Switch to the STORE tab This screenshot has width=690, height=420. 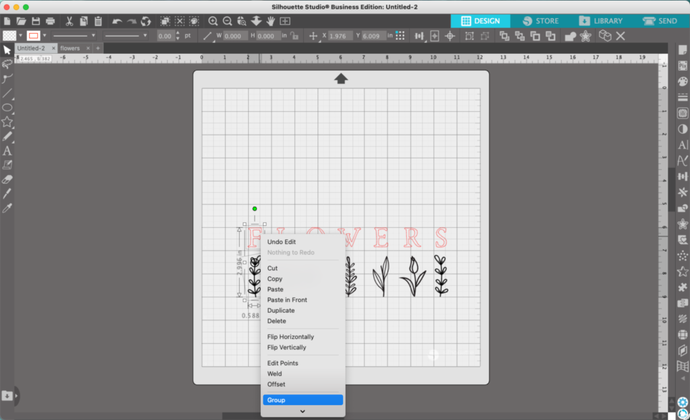point(541,21)
